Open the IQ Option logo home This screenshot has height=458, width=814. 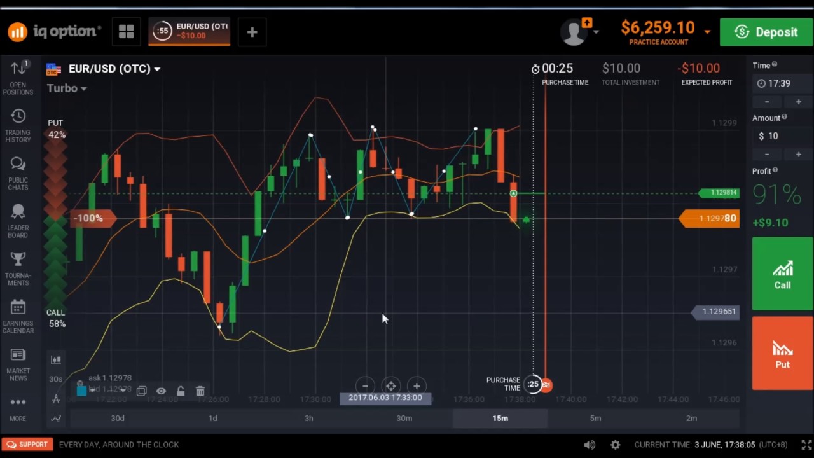[54, 31]
